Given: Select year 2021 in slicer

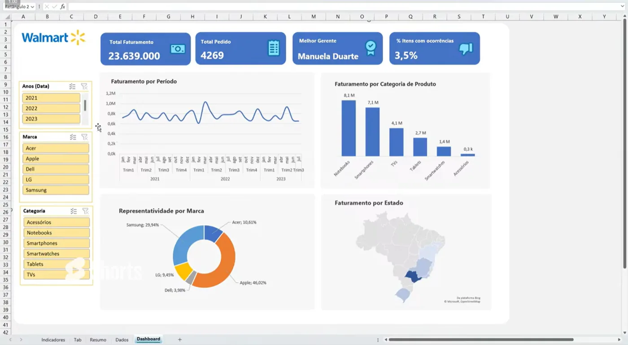Looking at the screenshot, I should [x=51, y=98].
